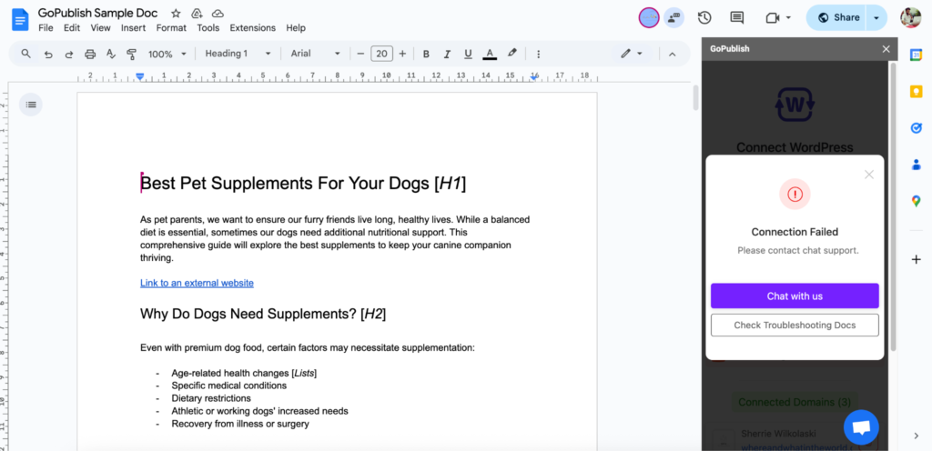Click the document vertical scrollbar
Image resolution: width=932 pixels, height=451 pixels.
[x=695, y=98]
